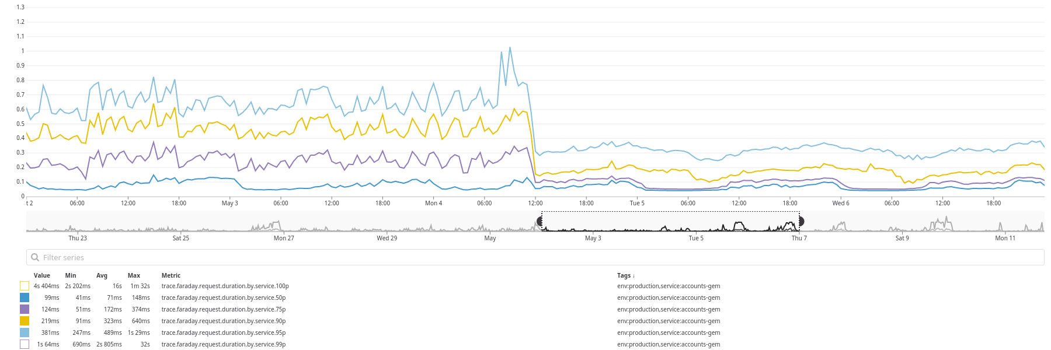The width and height of the screenshot is (1051, 350).
Task: Click Sat 25 on the overview timeline
Action: (x=181, y=238)
